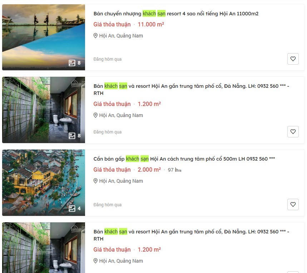307x273 pixels.
Task: Save the 11000m2 resort listing with heart
Action: pos(293,59)
